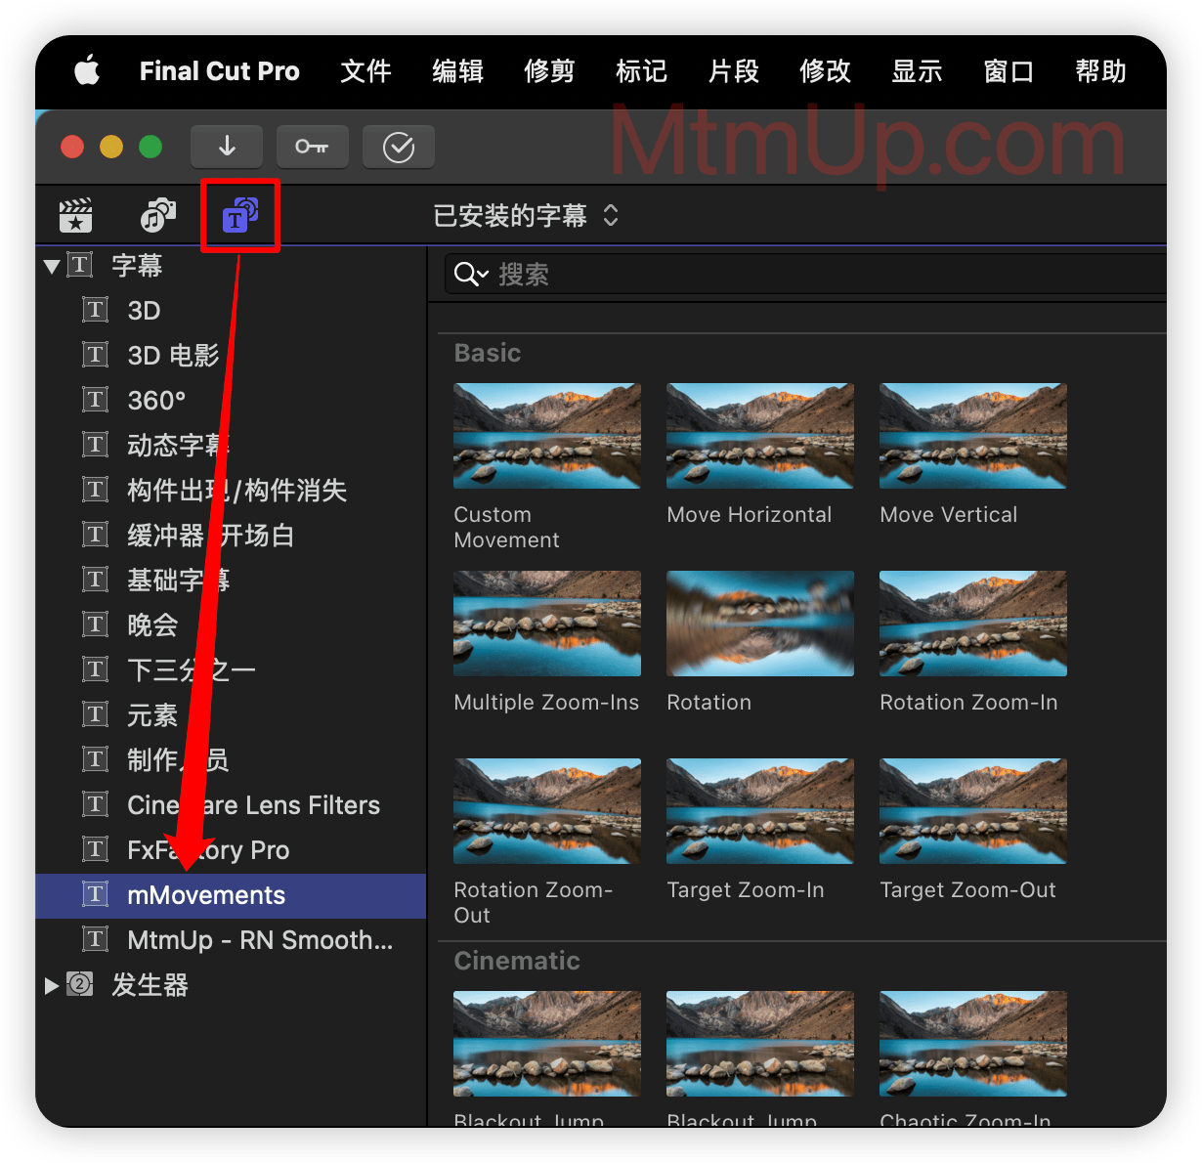Select mMovements in the sidebar
1202x1163 pixels.
click(206, 895)
